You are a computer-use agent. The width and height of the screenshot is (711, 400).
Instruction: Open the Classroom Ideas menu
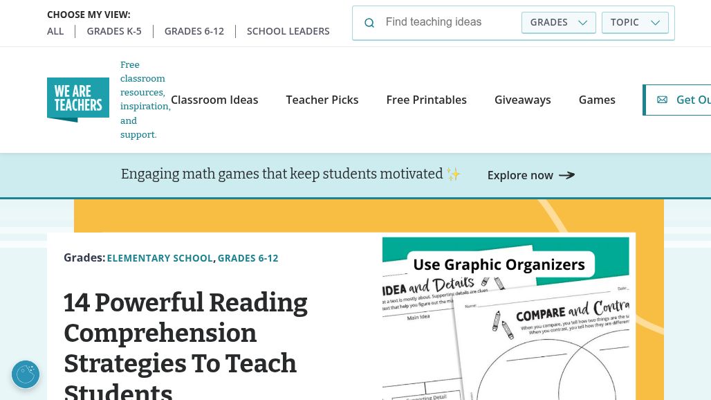point(214,100)
